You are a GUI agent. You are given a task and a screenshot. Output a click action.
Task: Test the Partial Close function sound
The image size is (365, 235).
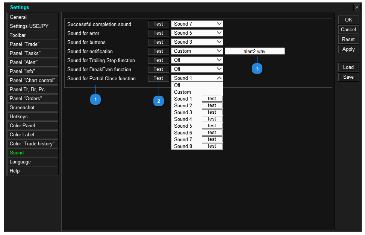tap(159, 78)
